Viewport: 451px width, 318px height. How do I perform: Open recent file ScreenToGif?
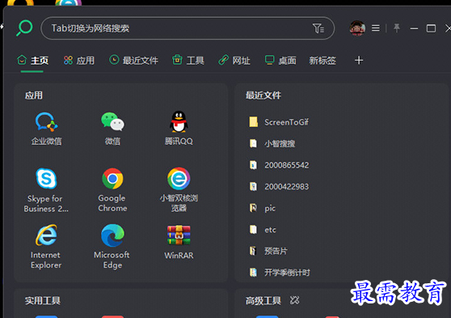point(279,122)
